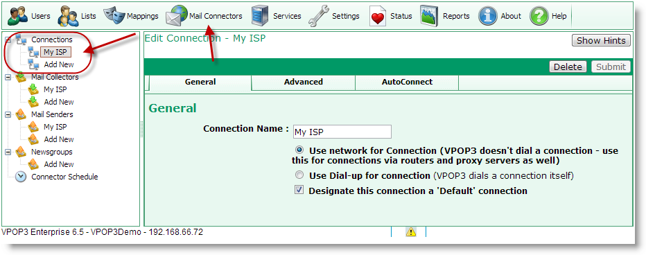Screen dimensions: 646x255
Task: Click the Show Hints button
Action: (x=601, y=40)
